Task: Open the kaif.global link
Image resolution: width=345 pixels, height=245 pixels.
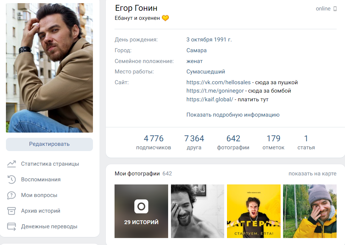Action: [210, 100]
